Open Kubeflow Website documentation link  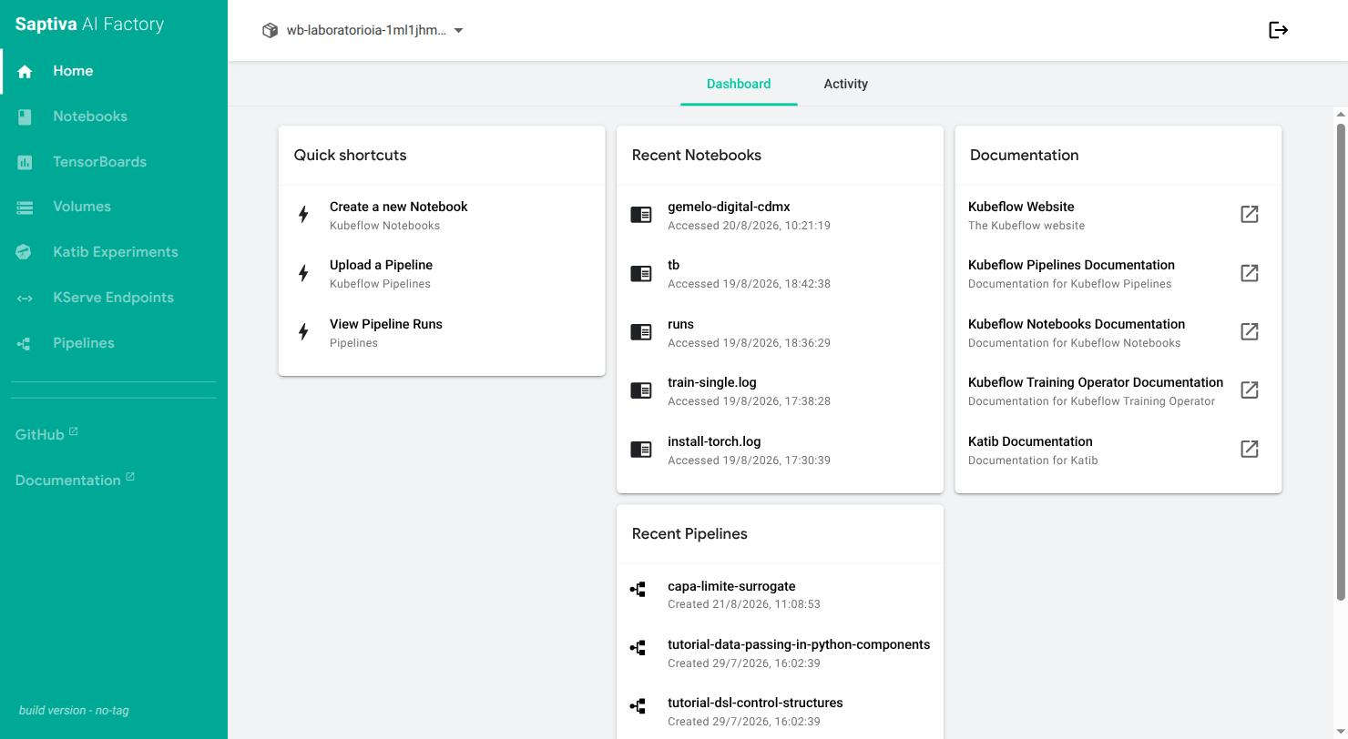point(1118,215)
